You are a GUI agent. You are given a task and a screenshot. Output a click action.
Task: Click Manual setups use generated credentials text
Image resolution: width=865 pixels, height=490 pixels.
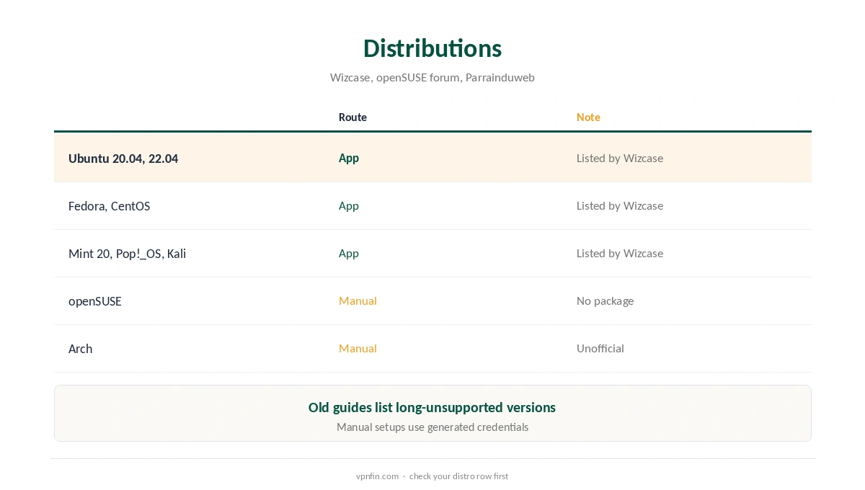[x=432, y=427]
